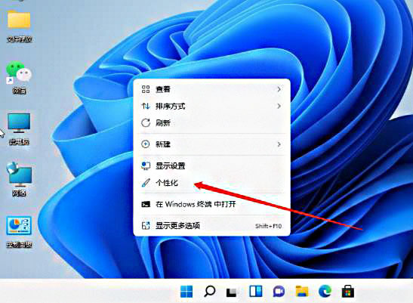The image size is (413, 303).
Task: Launch Microsoft Edge from the taskbar
Action: (x=325, y=292)
